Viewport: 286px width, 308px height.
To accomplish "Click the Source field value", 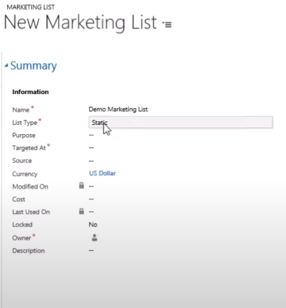I will click(x=91, y=161).
